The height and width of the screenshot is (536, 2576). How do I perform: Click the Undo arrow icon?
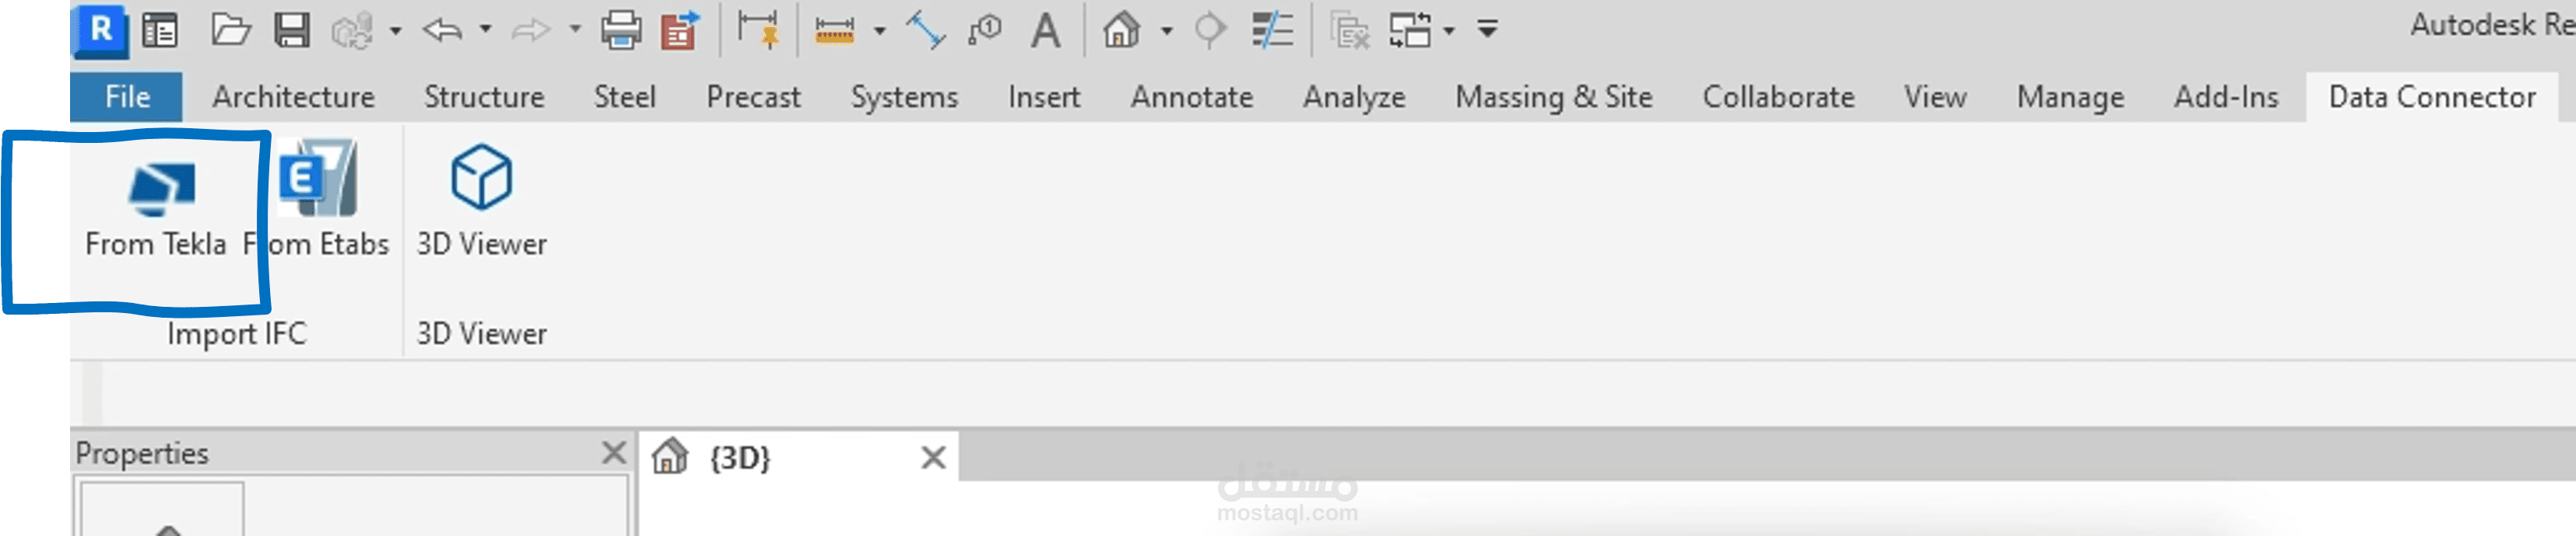[442, 30]
